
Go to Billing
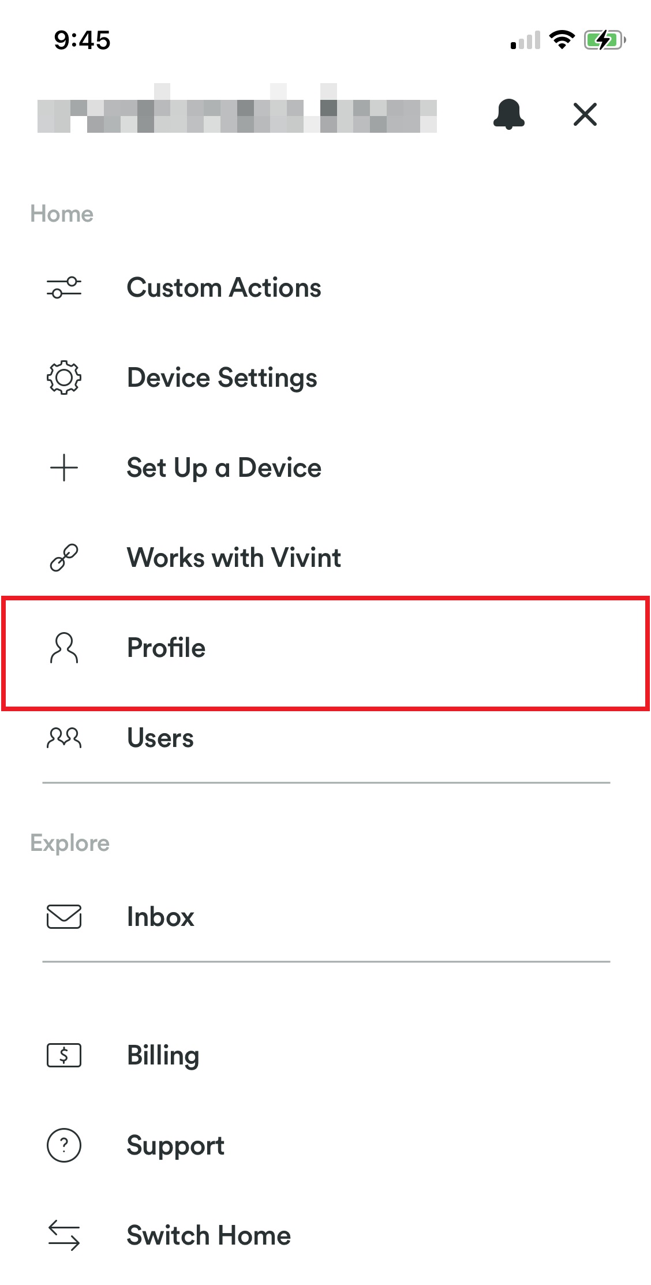point(163,1055)
